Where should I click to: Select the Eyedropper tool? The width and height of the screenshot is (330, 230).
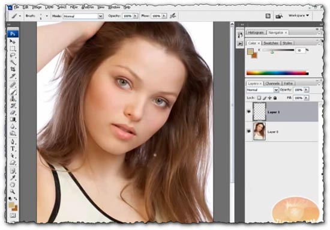click(x=13, y=178)
